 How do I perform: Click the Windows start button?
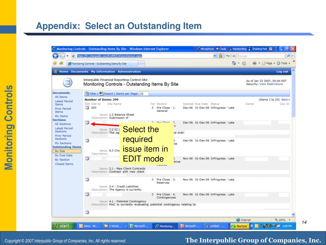coord(63,226)
